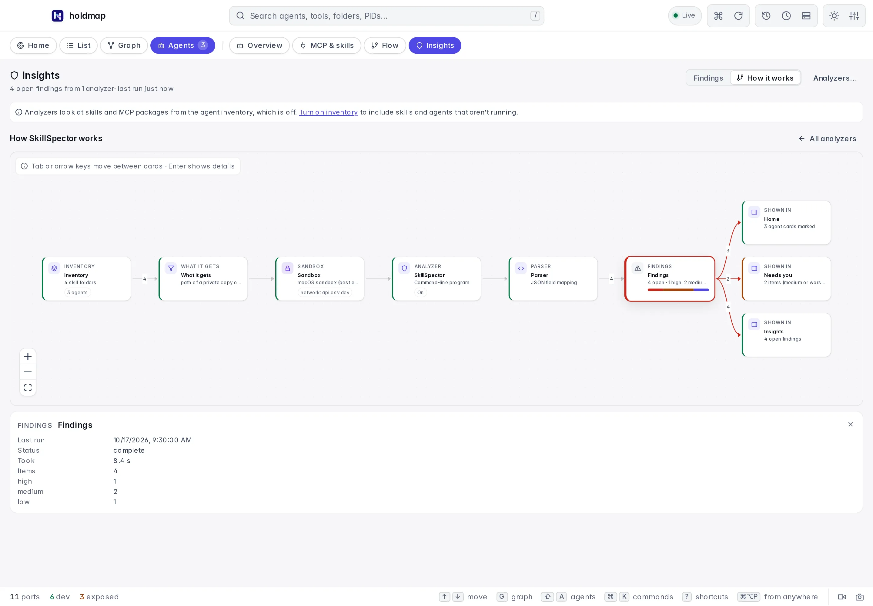Viewport: 873px width, 606px height.
Task: Select the How it works view
Action: (765, 78)
